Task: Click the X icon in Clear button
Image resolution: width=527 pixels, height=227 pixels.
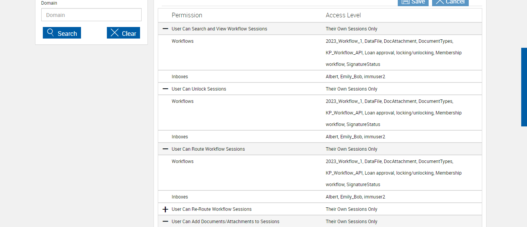Action: point(115,33)
